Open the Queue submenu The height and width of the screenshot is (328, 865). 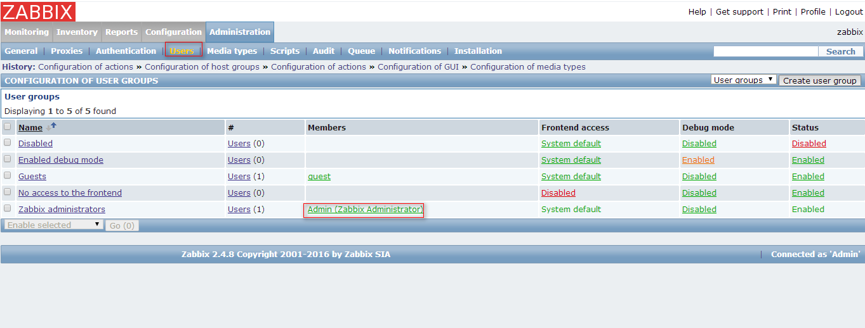pos(361,51)
